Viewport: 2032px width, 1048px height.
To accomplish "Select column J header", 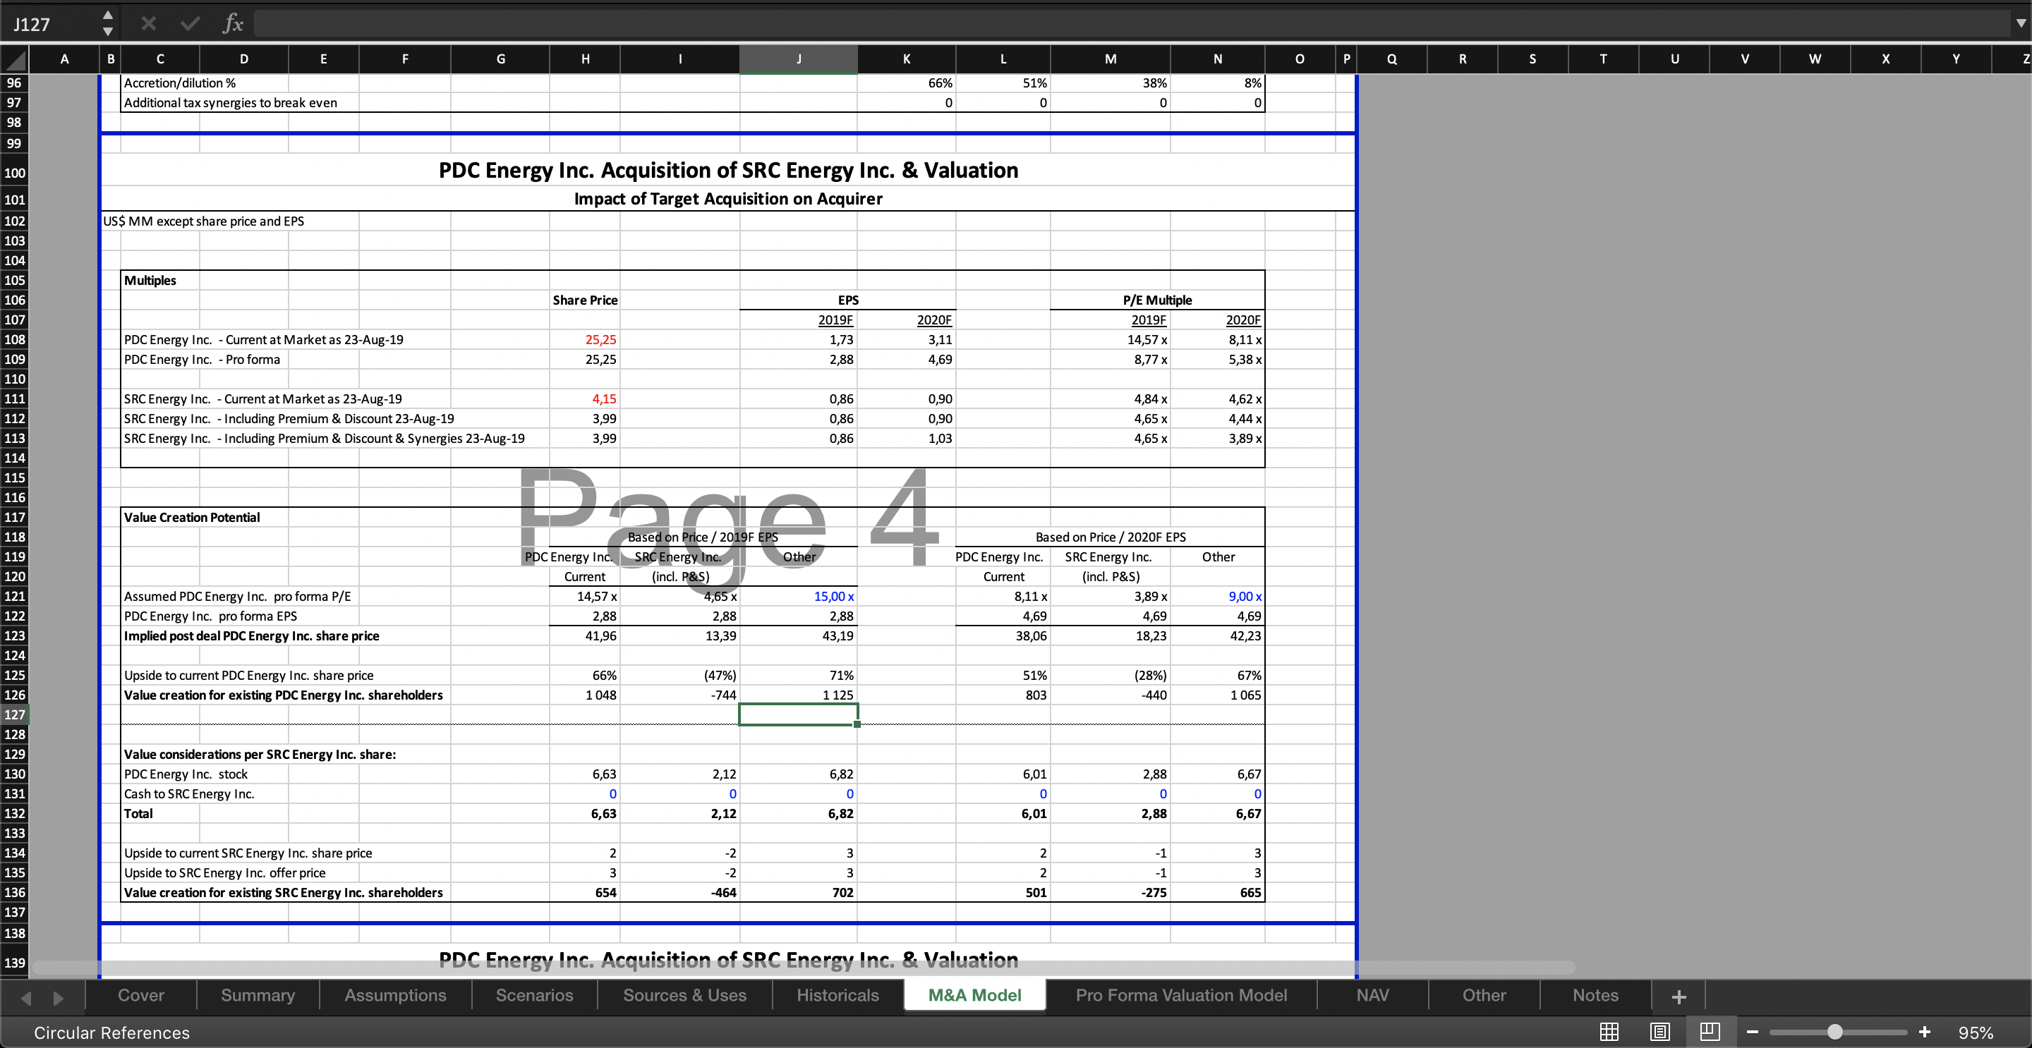I will tap(798, 59).
